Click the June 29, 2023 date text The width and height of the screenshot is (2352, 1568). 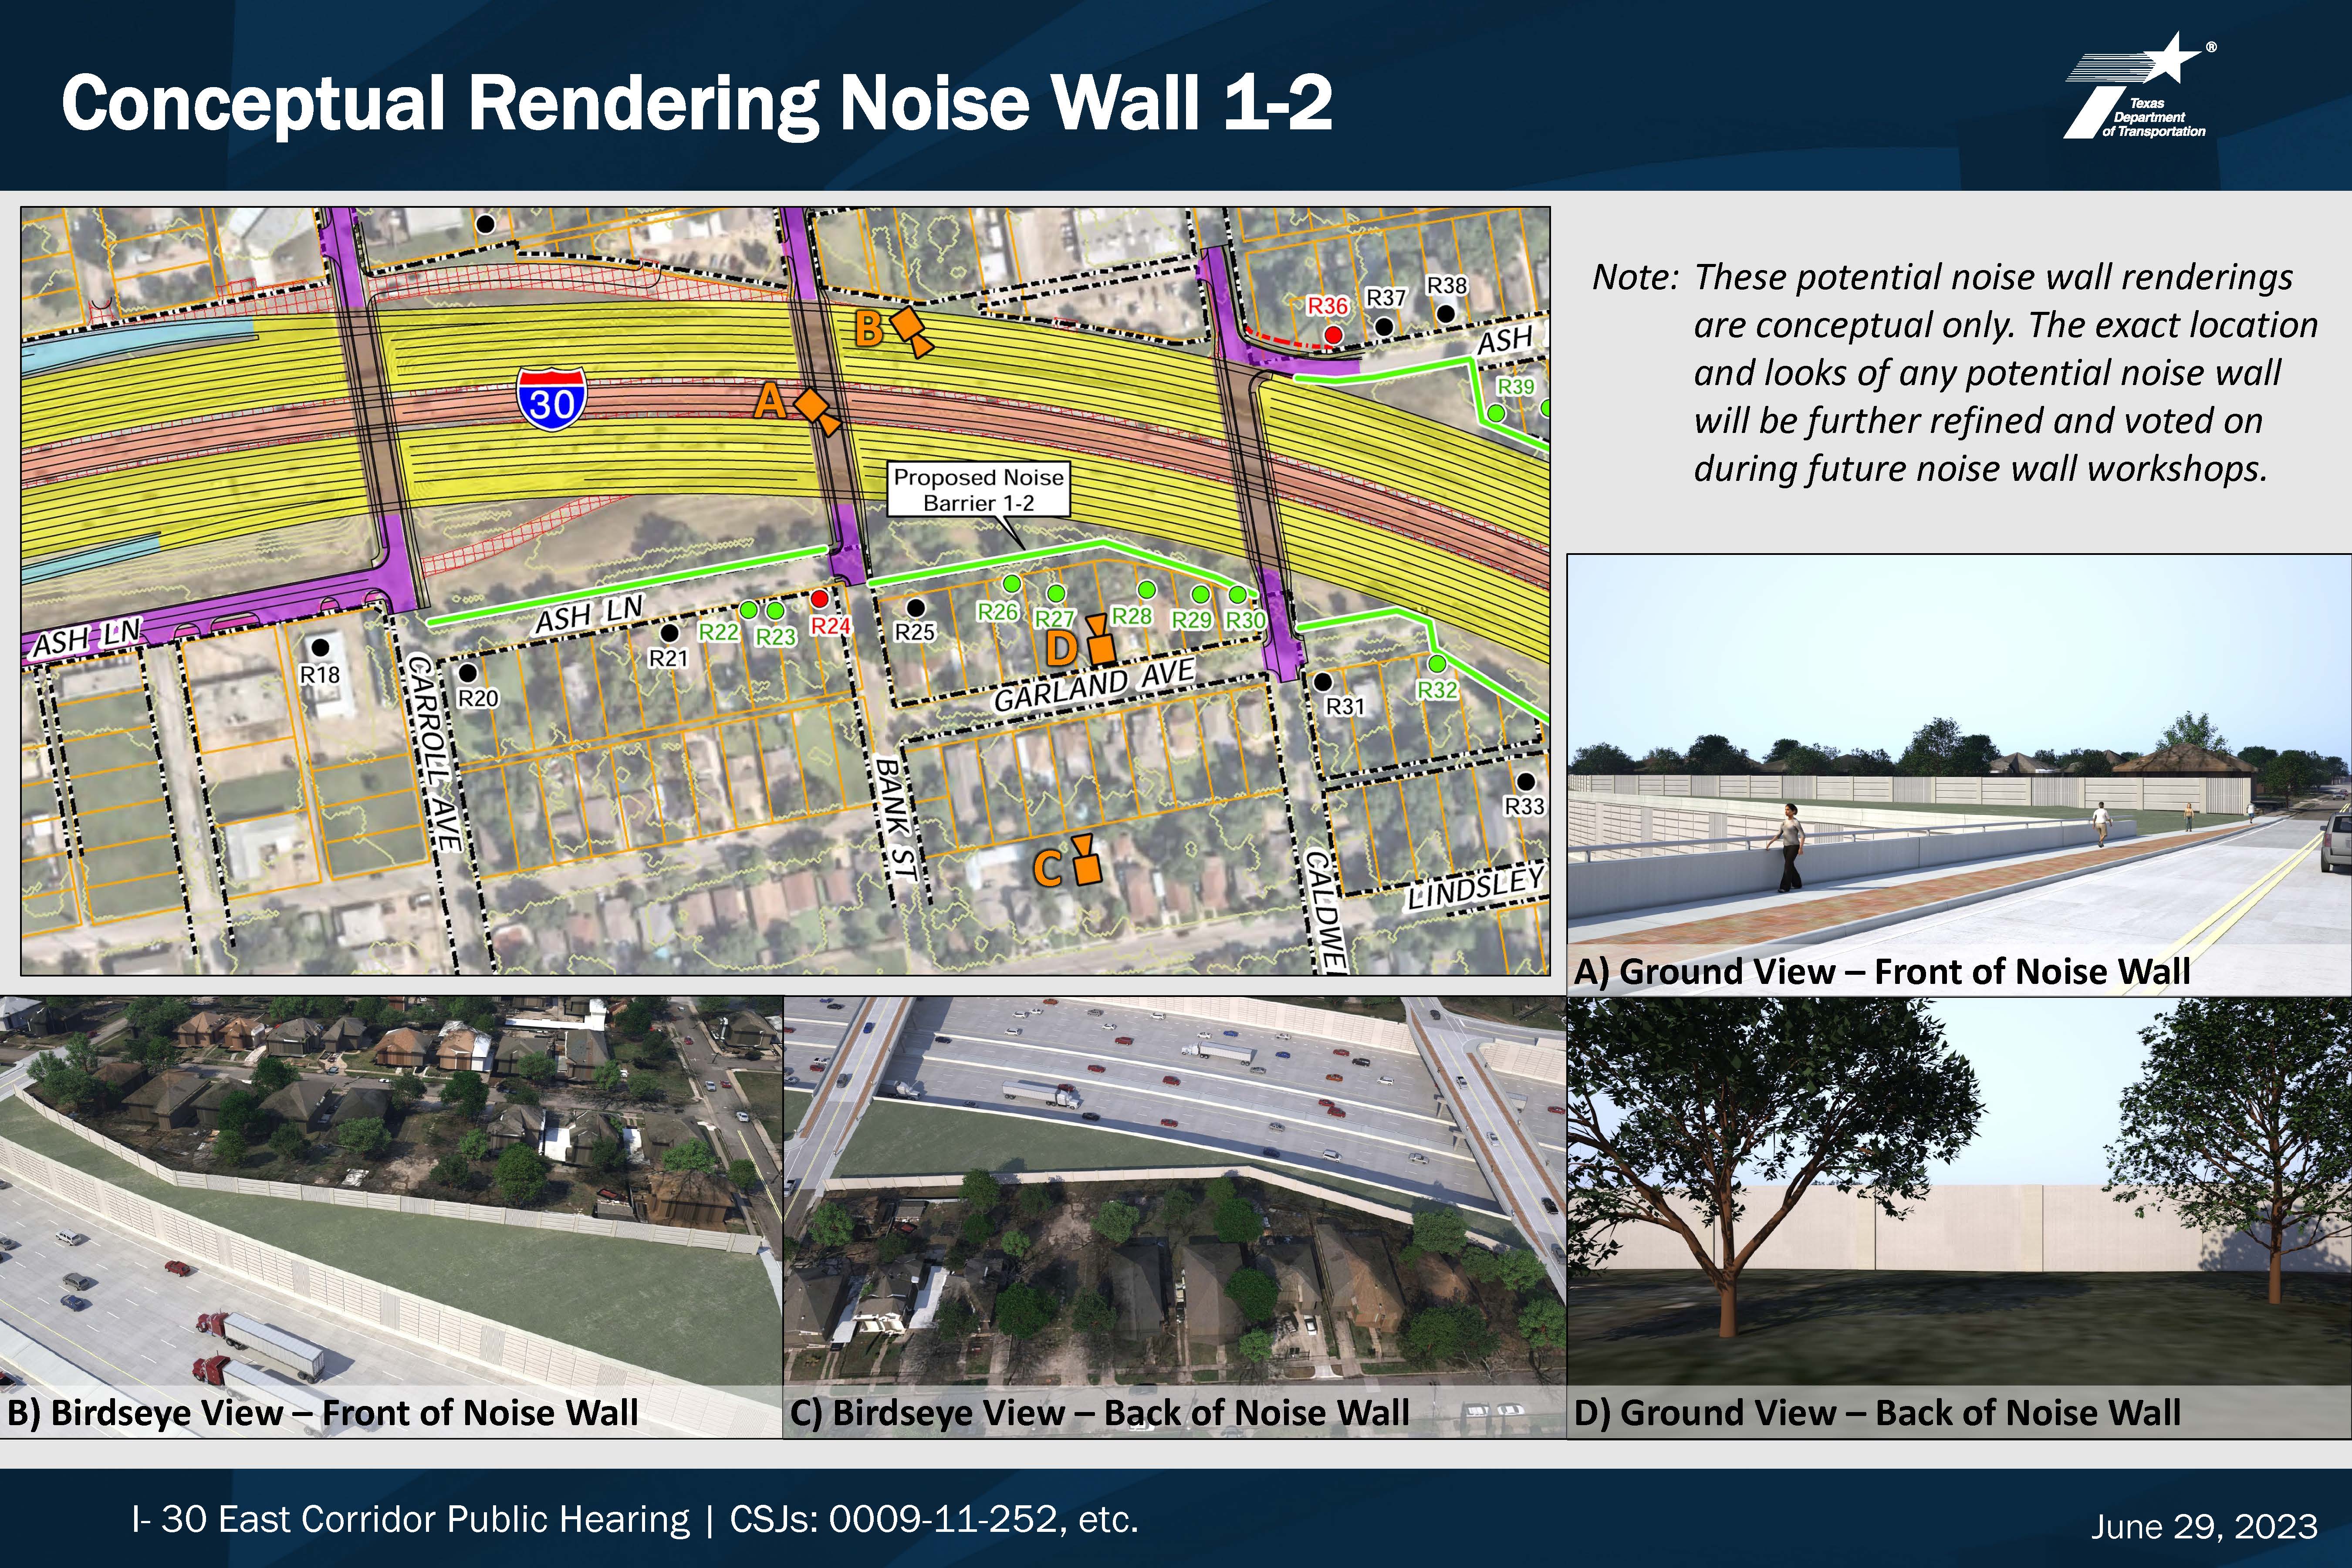[2204, 1527]
